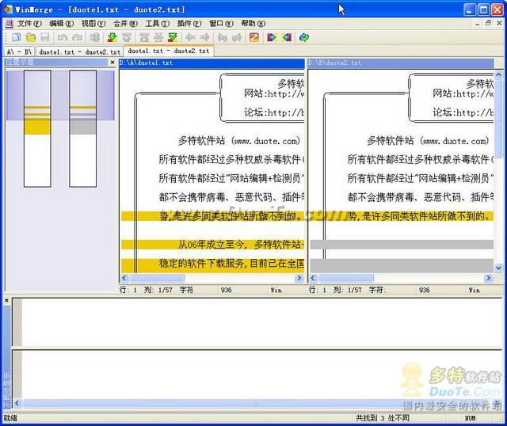Click the right pane horizontal scrollbar thumb
507x426 pixels.
346,278
